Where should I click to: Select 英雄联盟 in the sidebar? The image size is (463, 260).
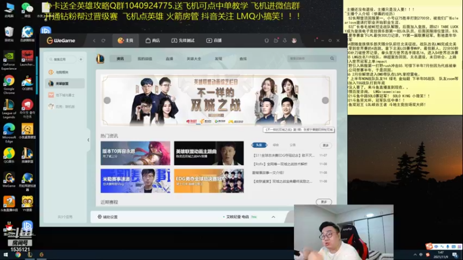click(x=65, y=83)
